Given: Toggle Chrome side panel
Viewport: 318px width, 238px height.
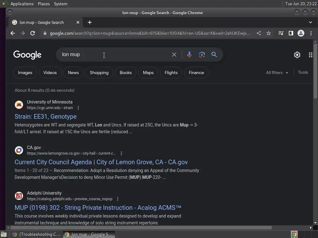Looking at the screenshot, I should pyautogui.click(x=291, y=33).
